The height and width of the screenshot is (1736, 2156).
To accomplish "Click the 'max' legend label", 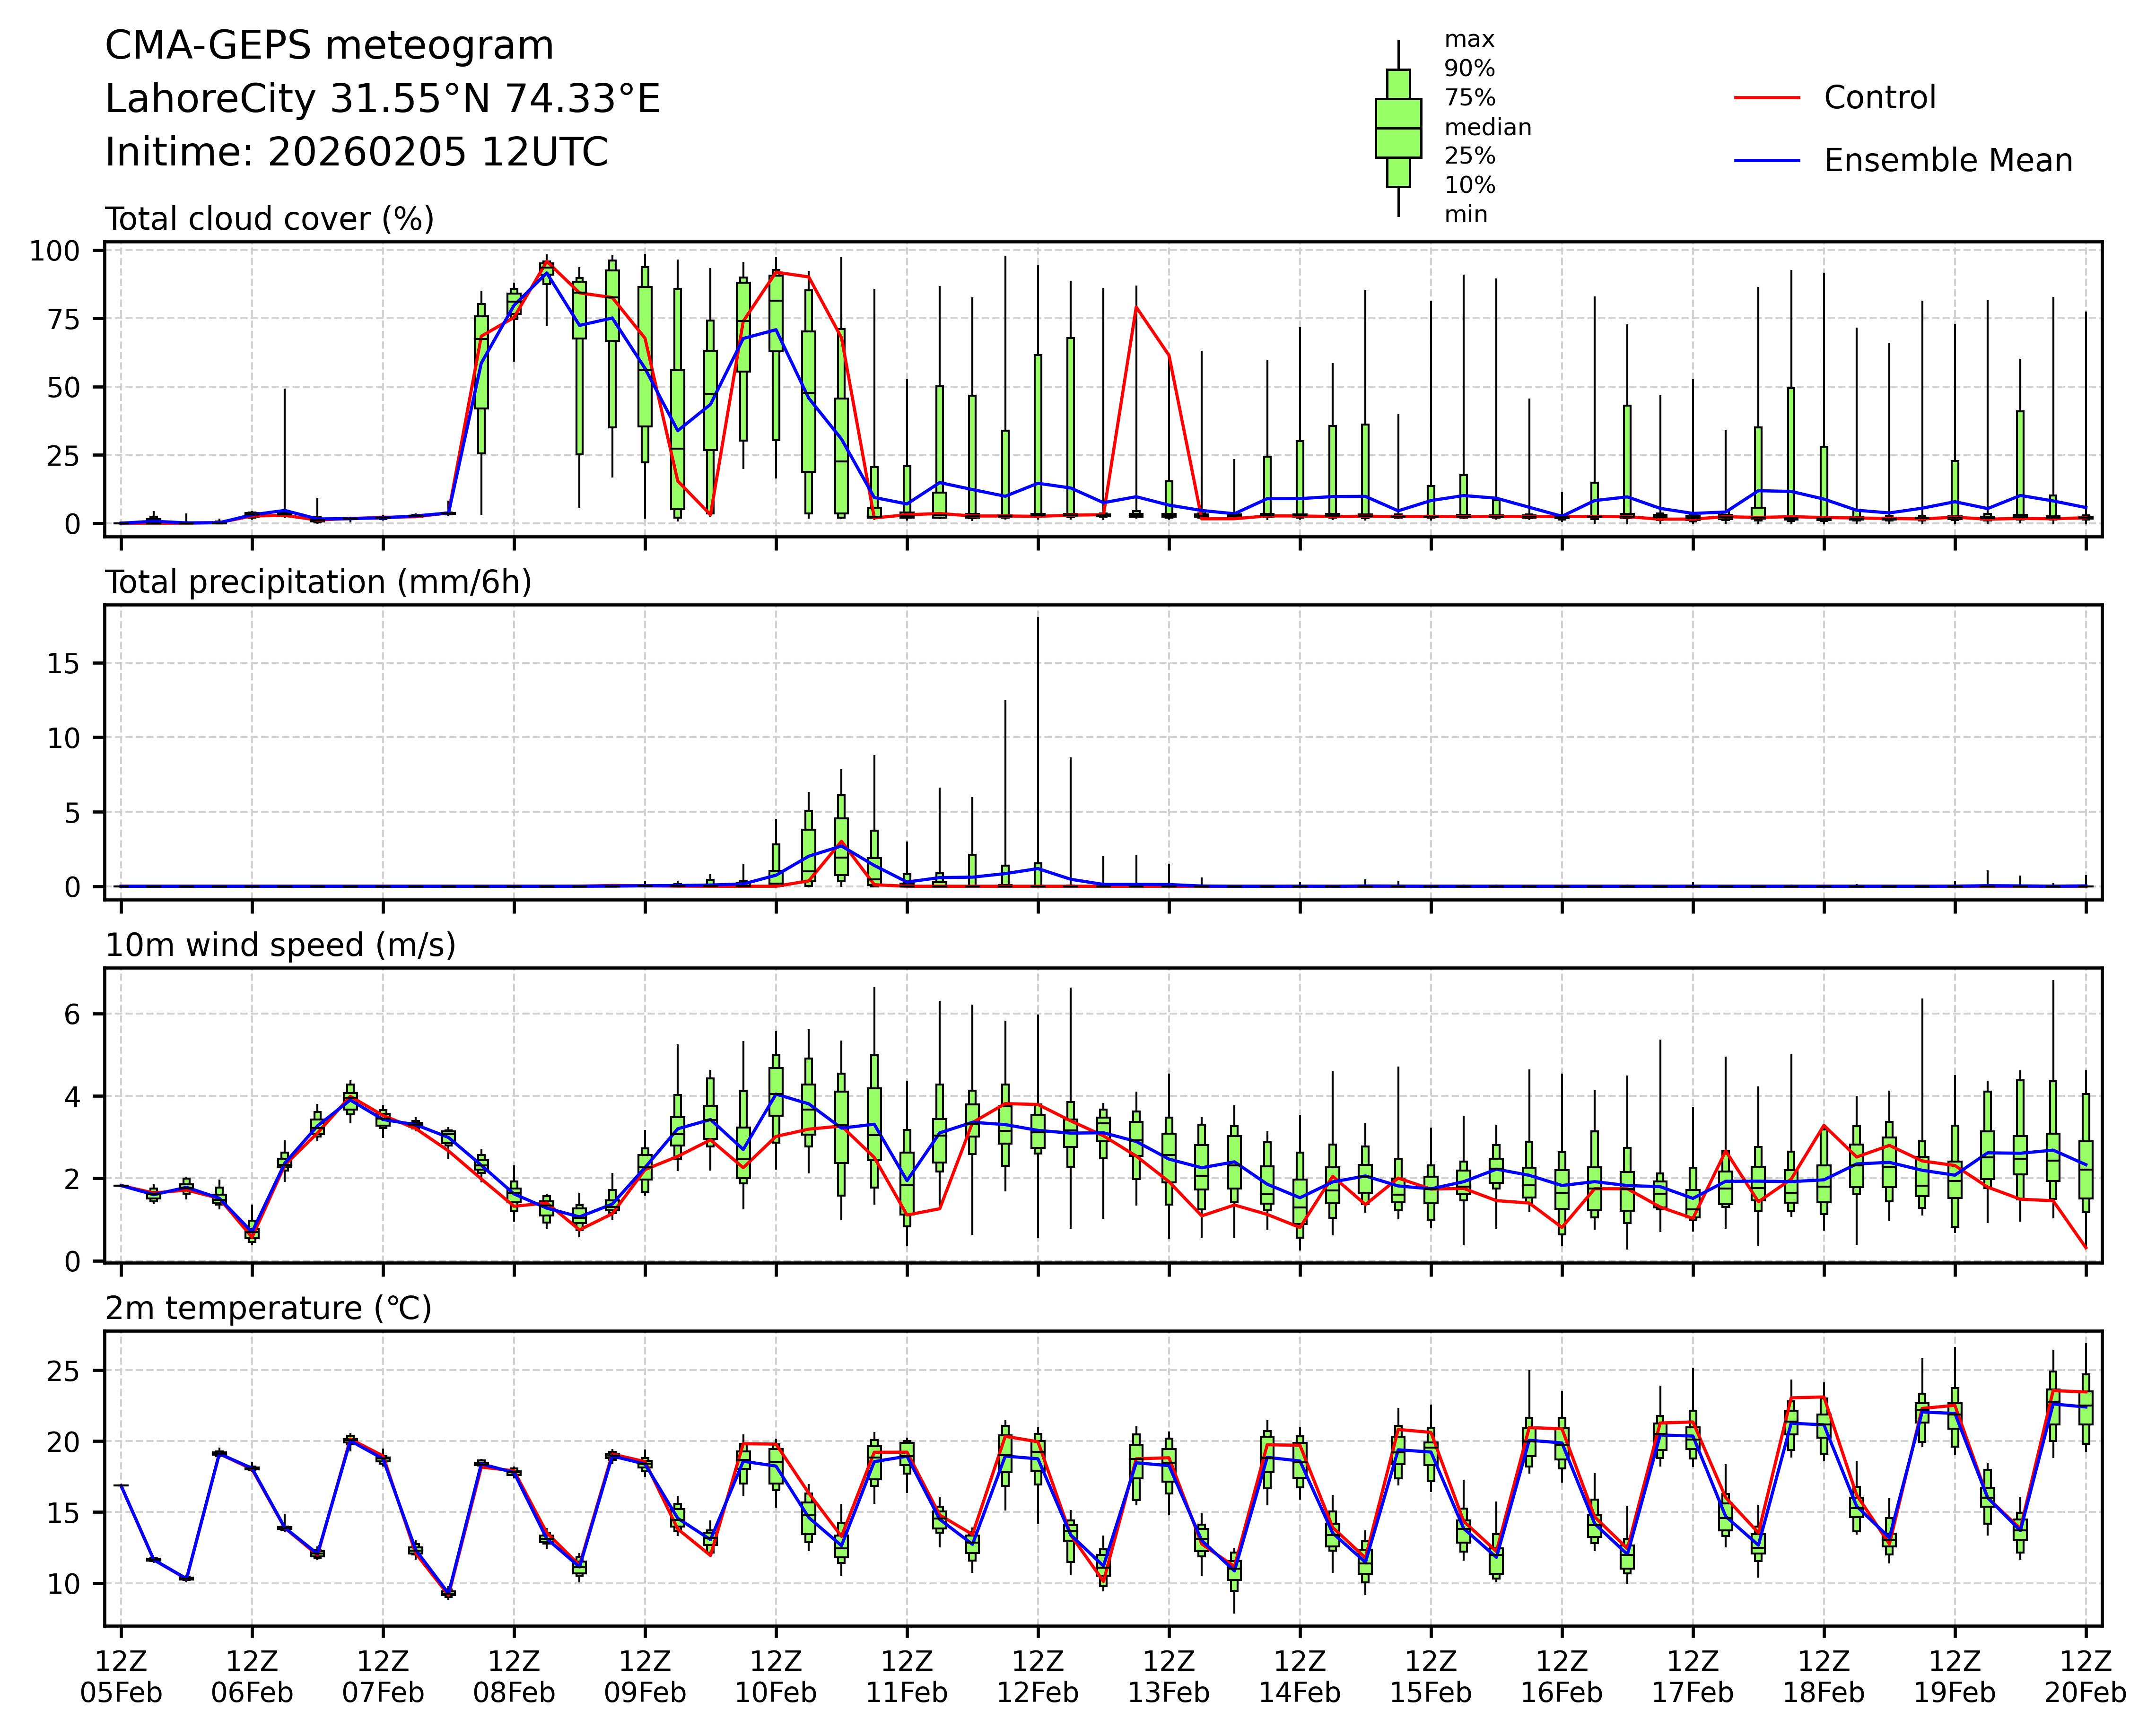I will [1469, 40].
